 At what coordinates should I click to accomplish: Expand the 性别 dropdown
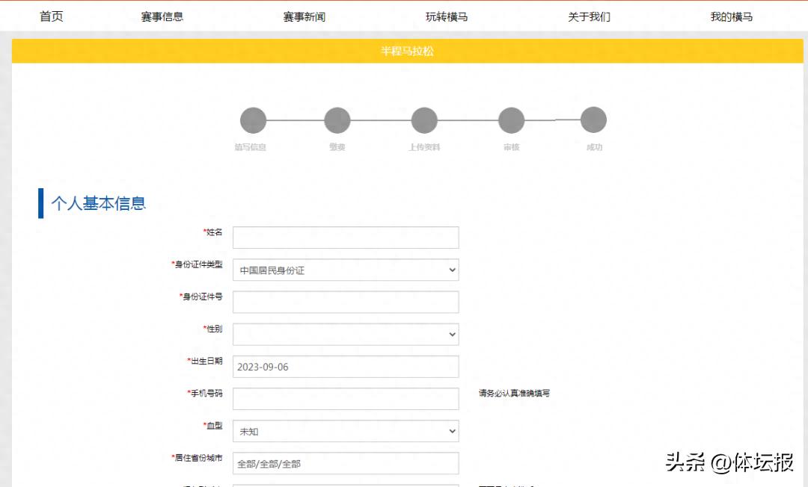(x=346, y=335)
